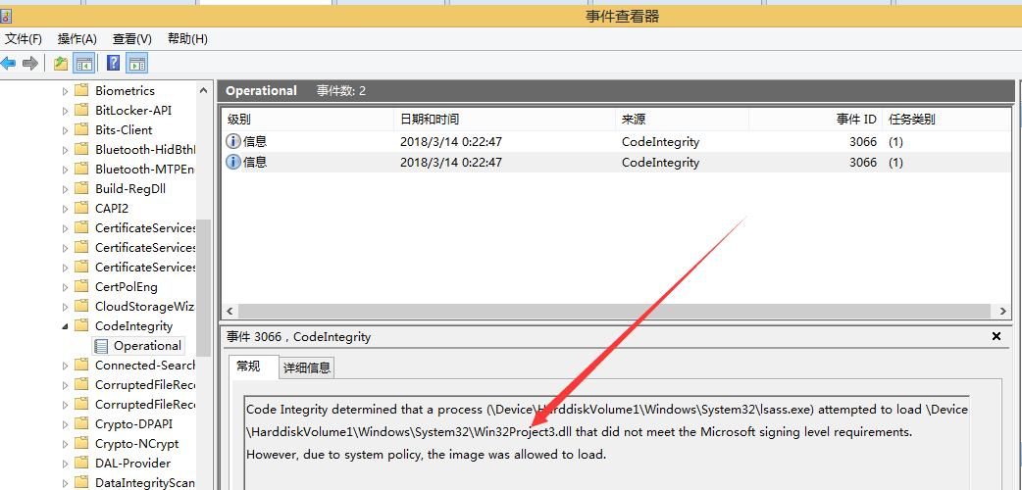Viewport: 1022px width, 490px height.
Task: Click the CodeIntegrity folder icon
Action: pyautogui.click(x=81, y=325)
